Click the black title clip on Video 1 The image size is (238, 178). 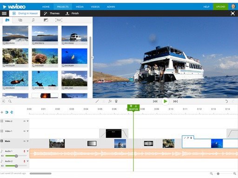(x=113, y=133)
